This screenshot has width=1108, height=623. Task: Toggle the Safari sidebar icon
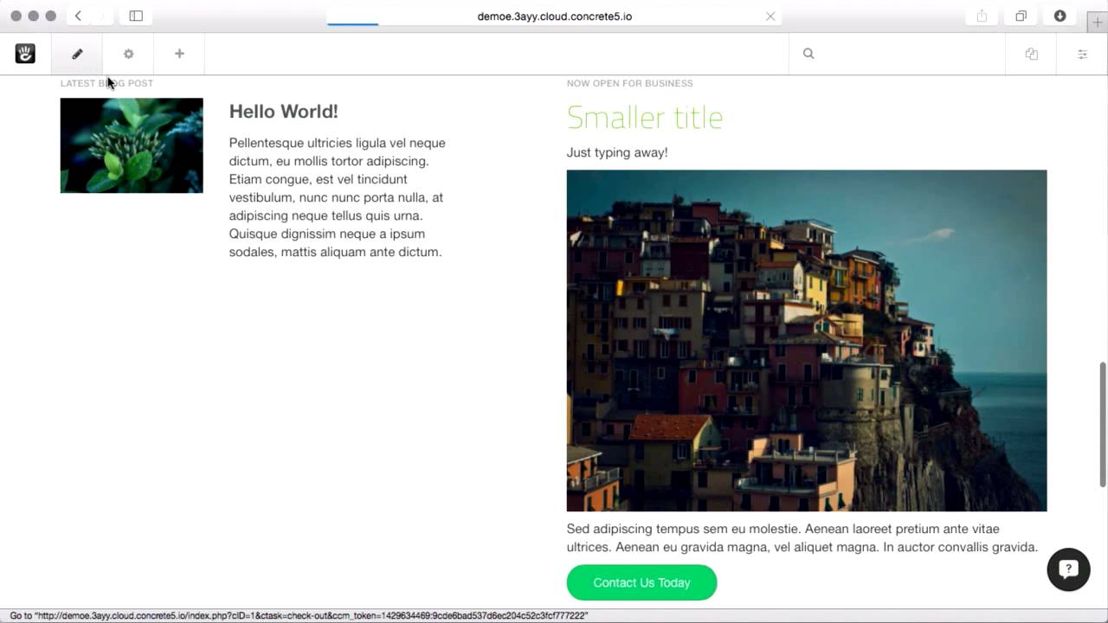click(136, 16)
